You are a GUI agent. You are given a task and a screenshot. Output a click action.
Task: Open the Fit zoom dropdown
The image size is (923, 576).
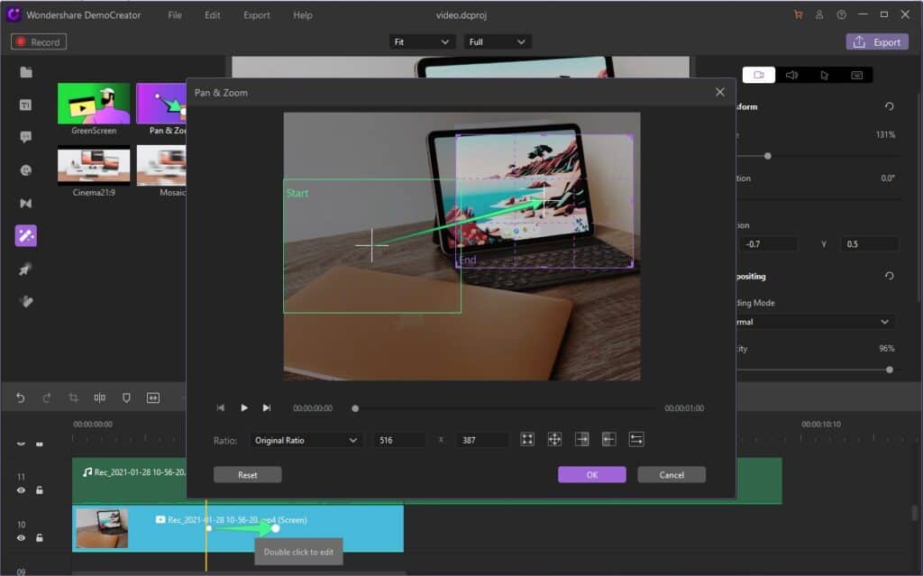(x=422, y=41)
